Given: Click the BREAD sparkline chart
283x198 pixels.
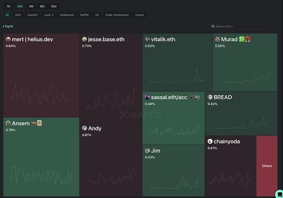Looking at the screenshot, I should [242, 124].
